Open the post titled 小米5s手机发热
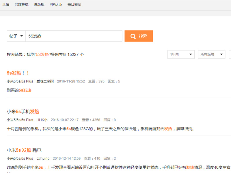The height and width of the screenshot is (173, 231). 23,112
